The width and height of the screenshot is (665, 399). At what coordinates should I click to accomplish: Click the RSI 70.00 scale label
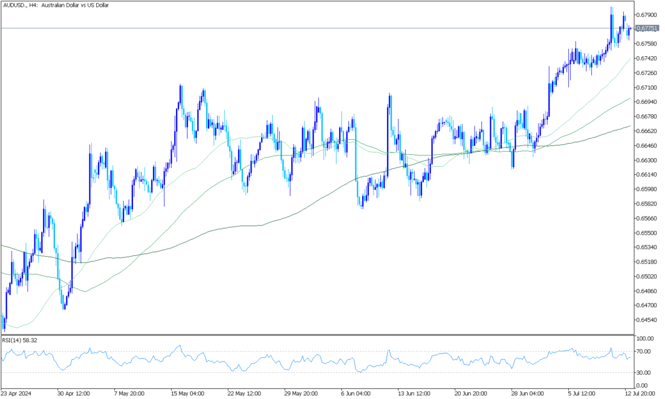644,351
